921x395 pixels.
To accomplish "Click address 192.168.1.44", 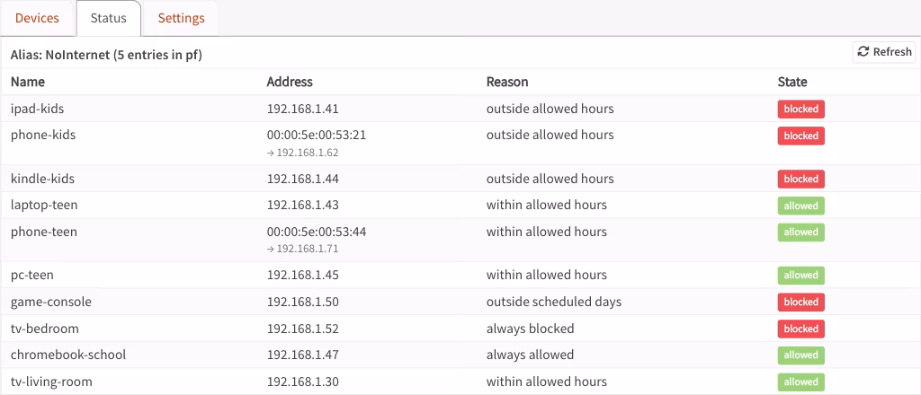I will pos(302,179).
